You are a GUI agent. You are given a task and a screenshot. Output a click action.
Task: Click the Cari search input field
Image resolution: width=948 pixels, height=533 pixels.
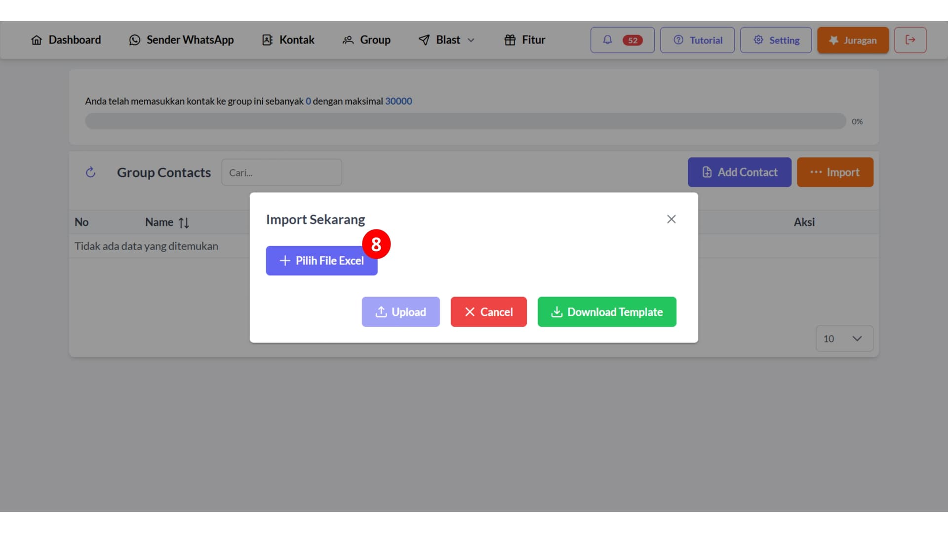(281, 172)
